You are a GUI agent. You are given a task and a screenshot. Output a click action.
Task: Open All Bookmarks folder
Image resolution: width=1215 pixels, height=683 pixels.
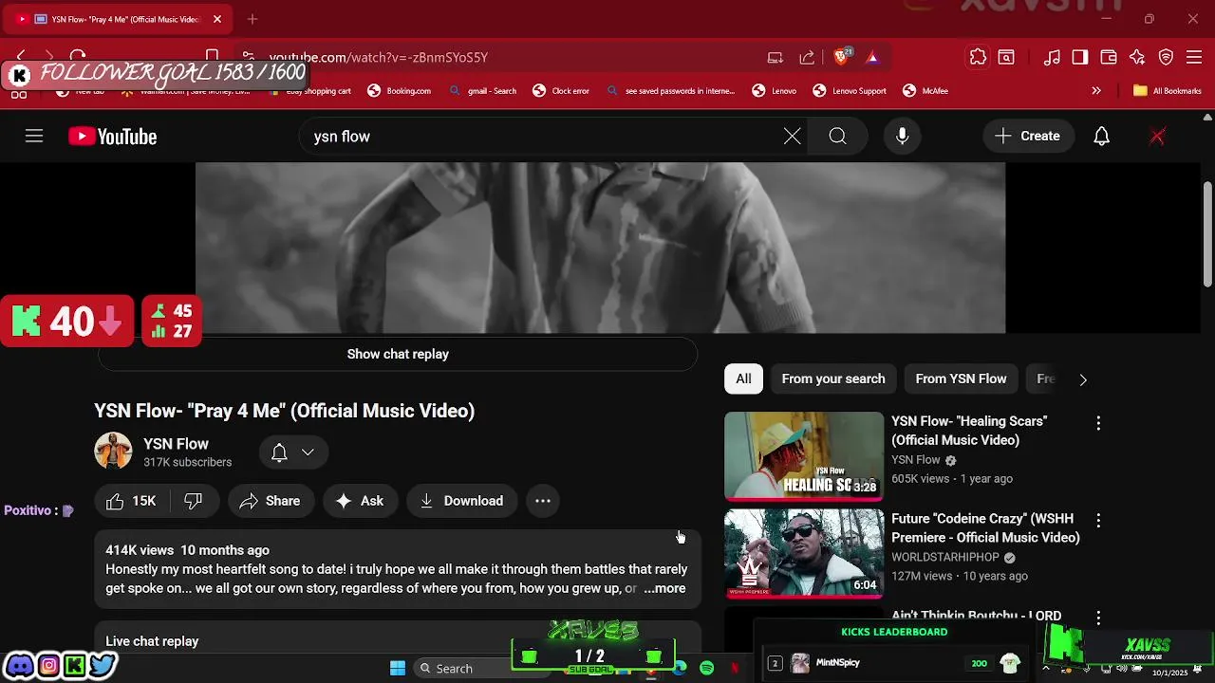(1168, 91)
